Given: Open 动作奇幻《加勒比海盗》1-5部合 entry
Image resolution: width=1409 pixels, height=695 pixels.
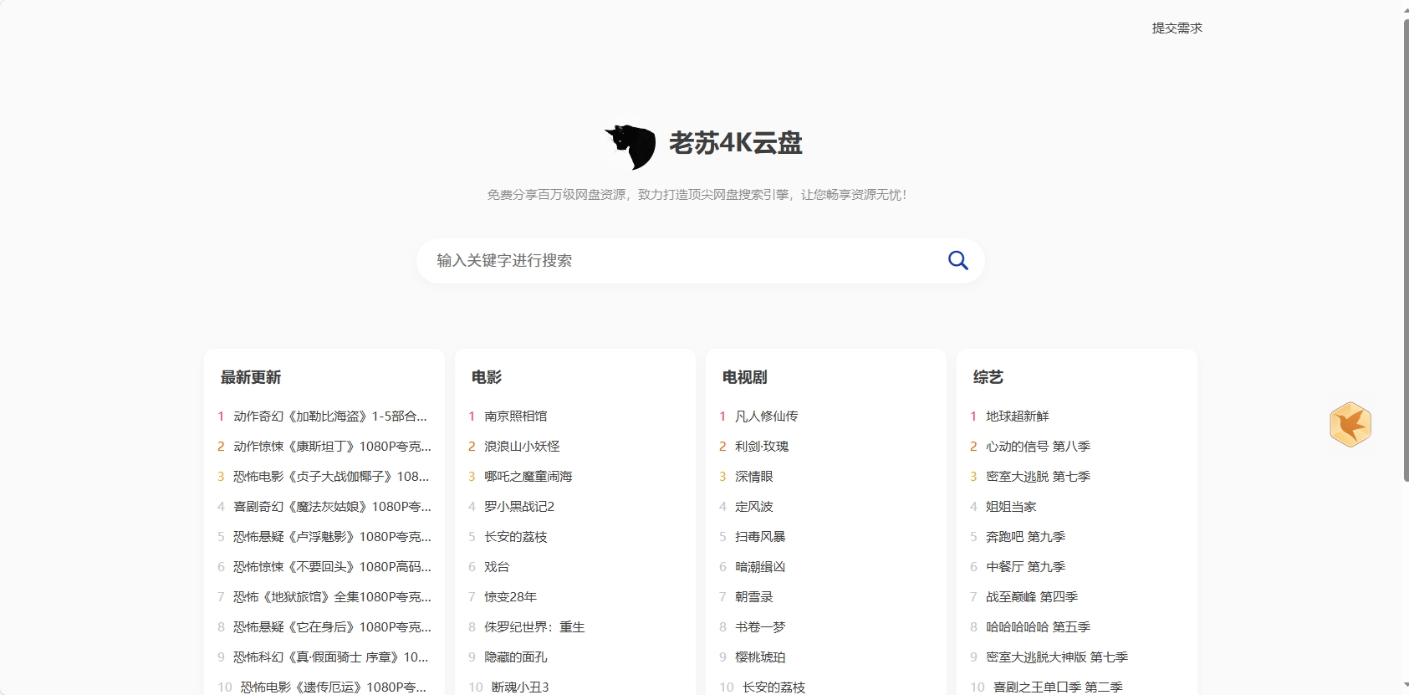Looking at the screenshot, I should point(330,416).
